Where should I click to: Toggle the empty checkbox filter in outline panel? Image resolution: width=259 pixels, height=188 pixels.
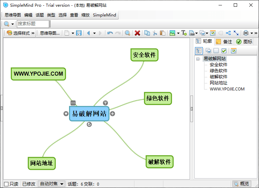point(216,51)
